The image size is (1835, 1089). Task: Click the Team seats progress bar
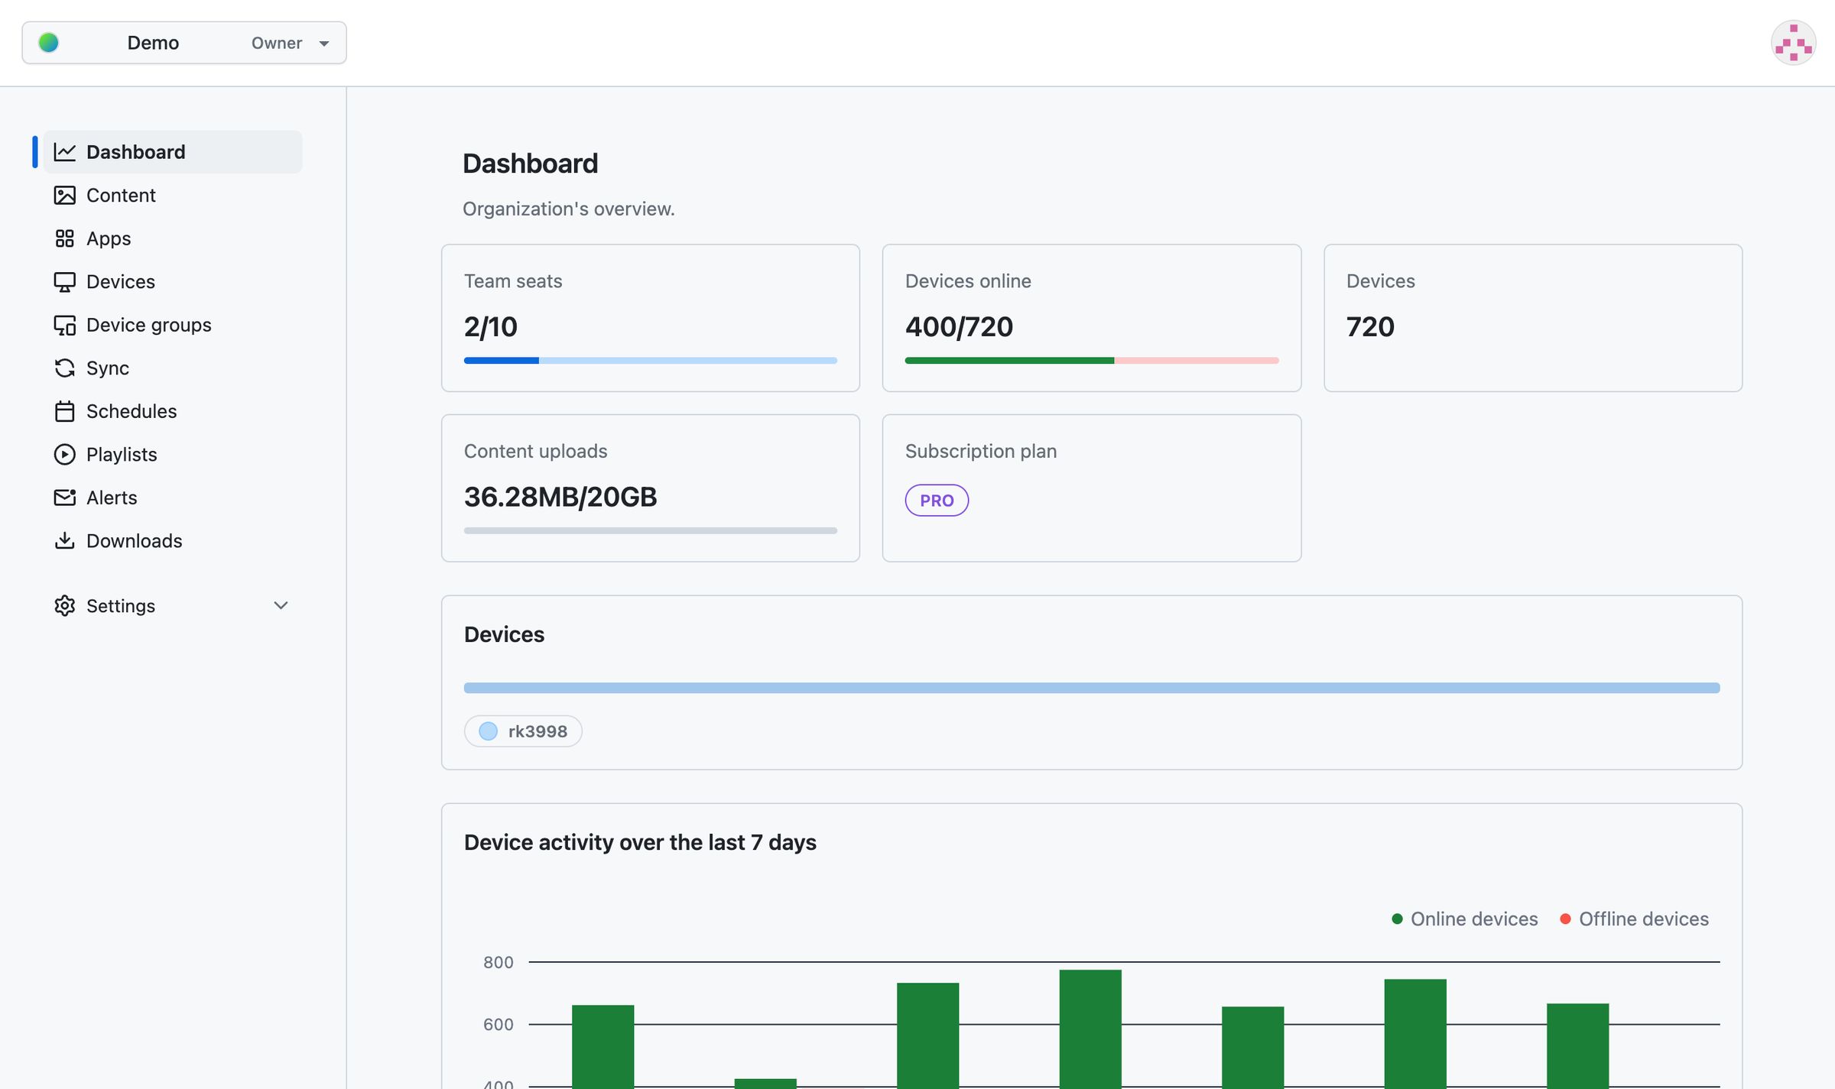[650, 360]
